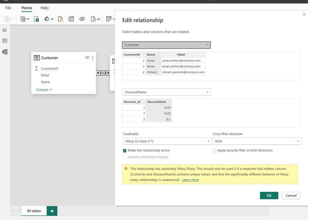319x220 pixels.
Task: Click the OK button
Action: (x=269, y=195)
